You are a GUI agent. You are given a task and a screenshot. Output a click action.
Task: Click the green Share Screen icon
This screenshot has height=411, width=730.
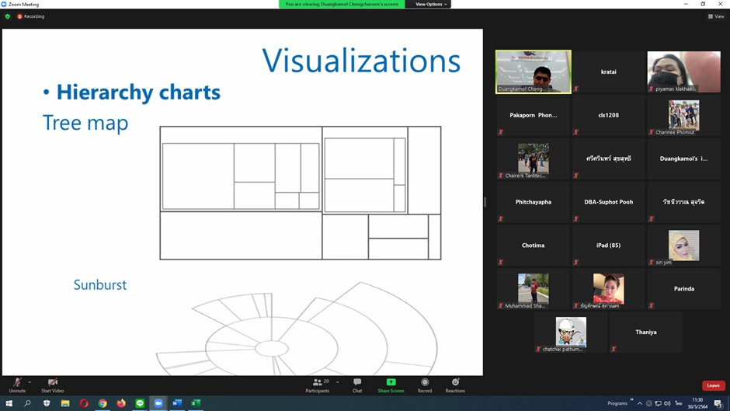391,382
